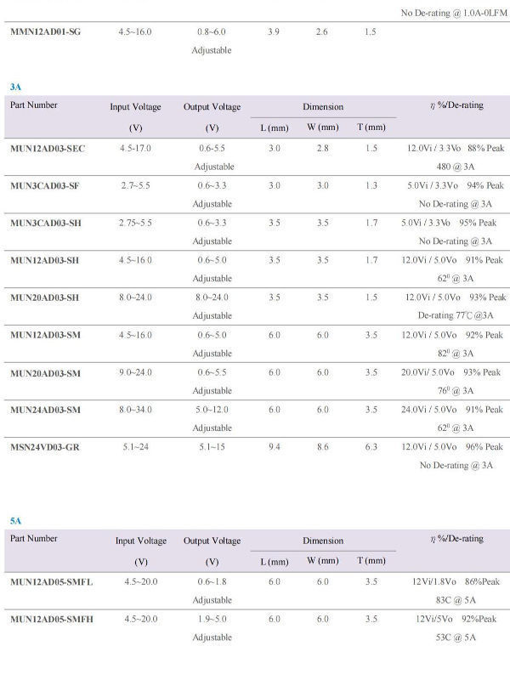
Task: Select the MUN24AD03-SM part number
Action: (45, 410)
